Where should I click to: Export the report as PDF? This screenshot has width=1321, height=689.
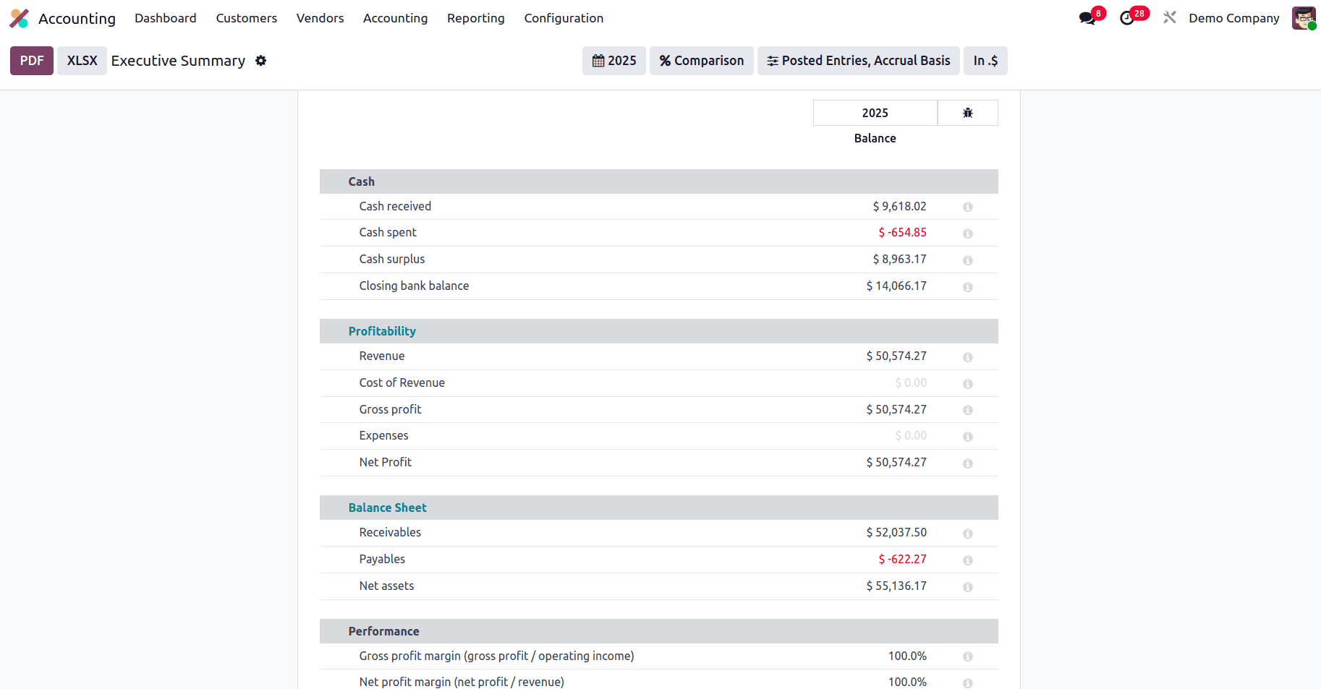(x=31, y=61)
